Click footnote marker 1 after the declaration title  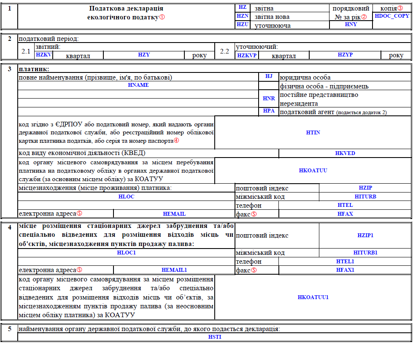click(162, 17)
